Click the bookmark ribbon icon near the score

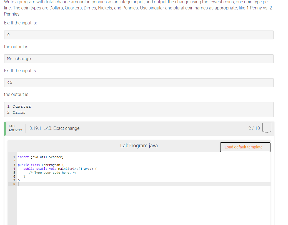click(267, 128)
